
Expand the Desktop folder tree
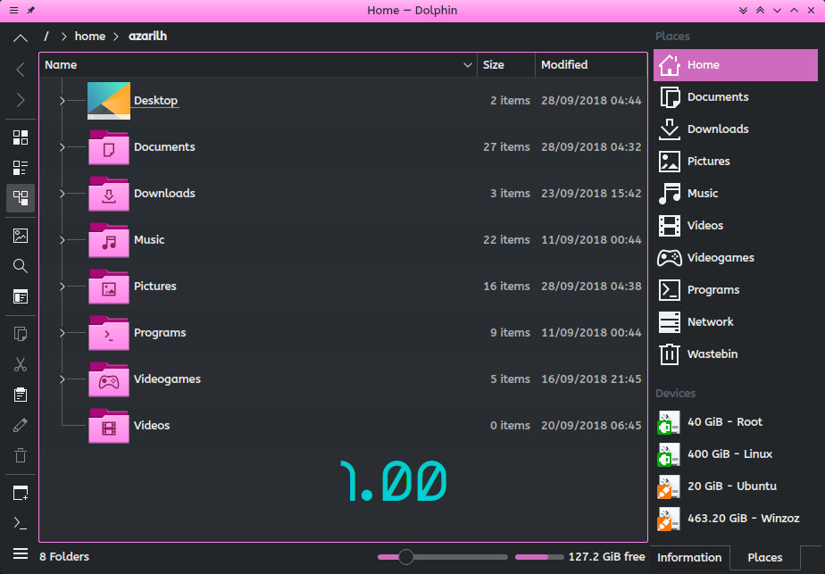tap(62, 101)
